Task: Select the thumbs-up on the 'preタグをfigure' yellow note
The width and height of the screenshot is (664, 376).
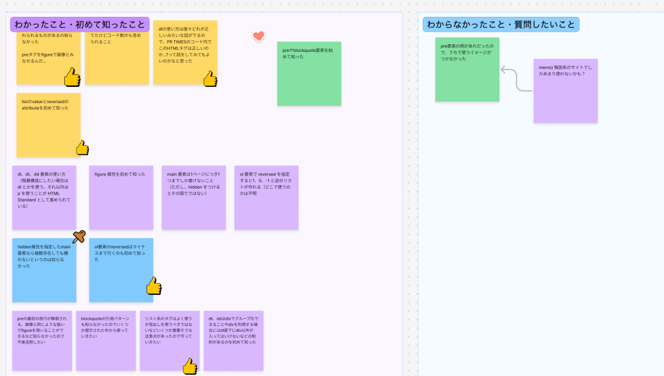Action: click(71, 78)
